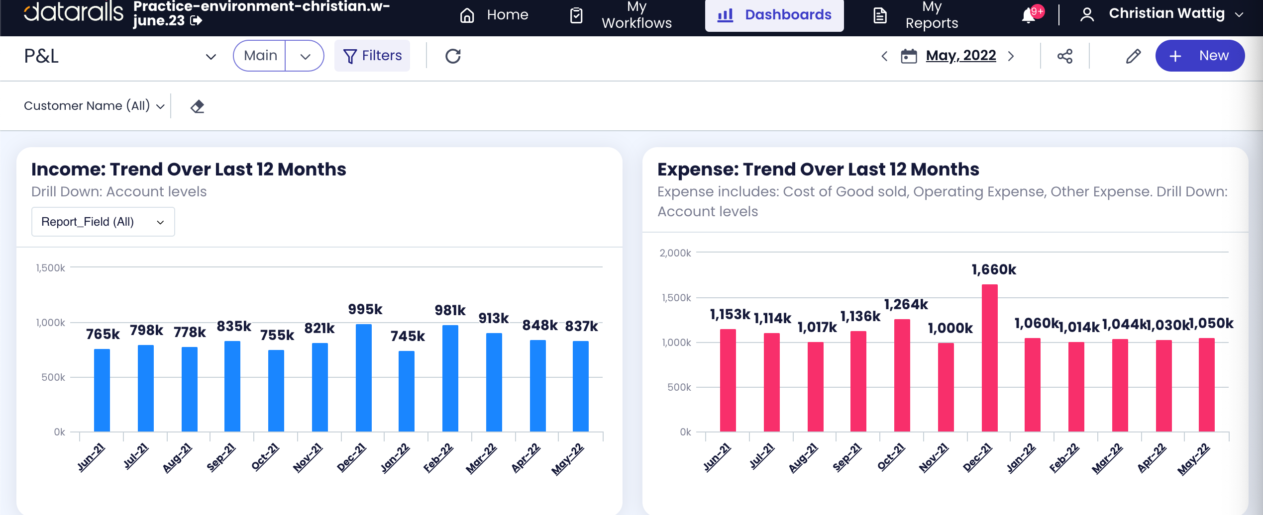Click the pencil edit icon
The image size is (1263, 515).
[x=1133, y=56]
